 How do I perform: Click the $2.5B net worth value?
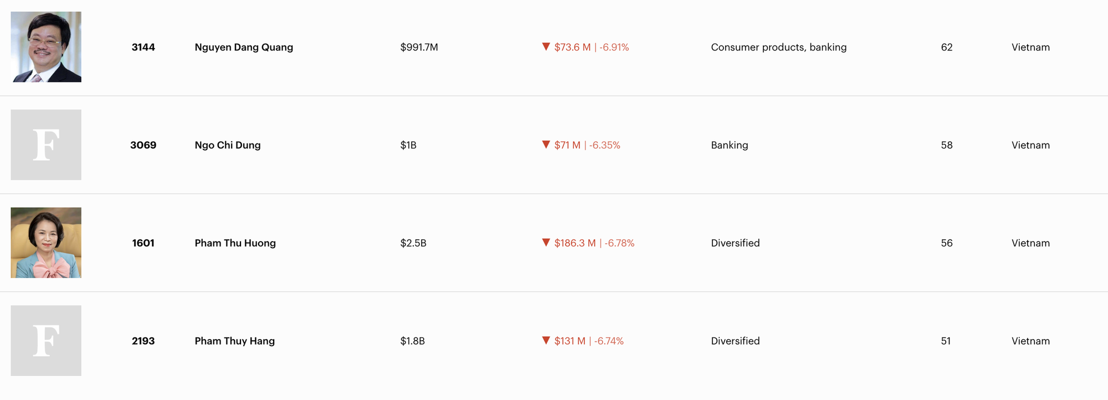413,243
